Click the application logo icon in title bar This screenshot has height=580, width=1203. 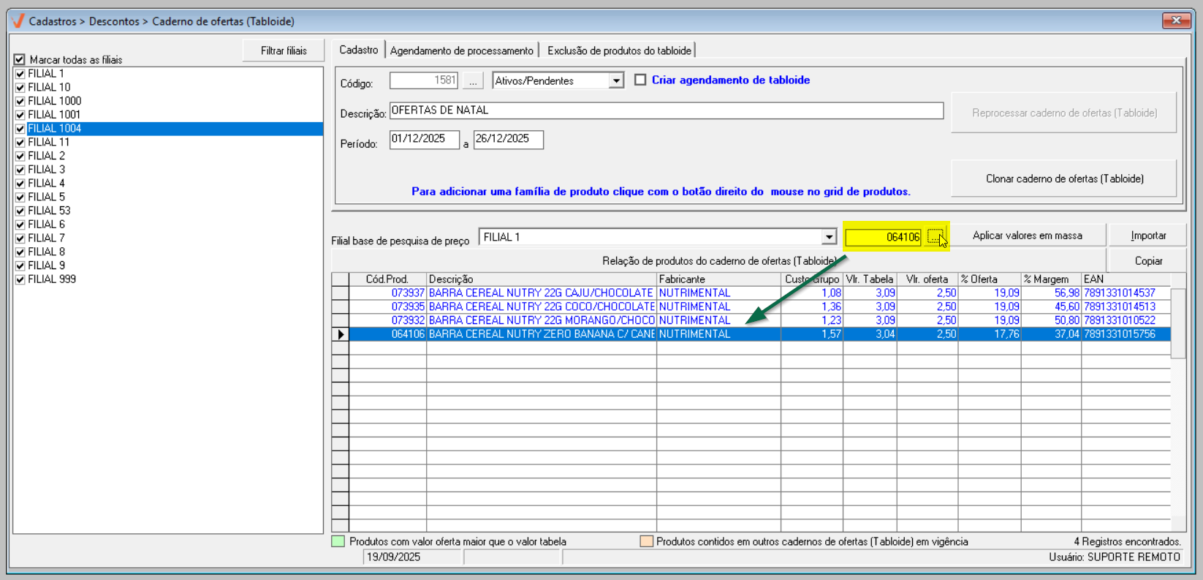pos(18,21)
